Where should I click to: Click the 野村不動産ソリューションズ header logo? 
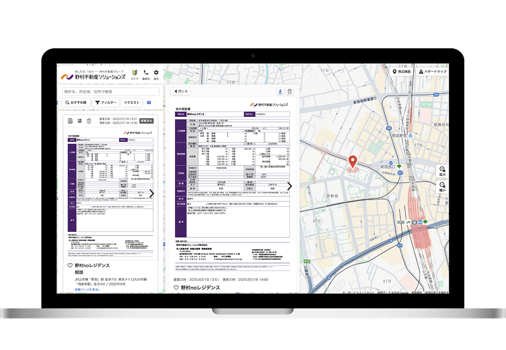click(x=94, y=76)
